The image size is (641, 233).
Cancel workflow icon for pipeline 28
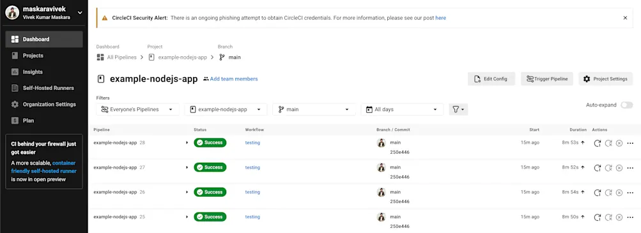(619, 143)
